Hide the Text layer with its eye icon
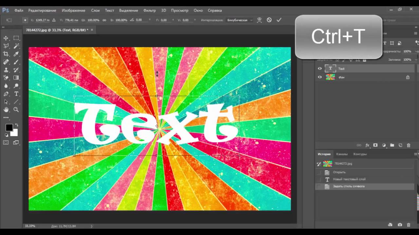The width and height of the screenshot is (419, 235). tap(320, 69)
